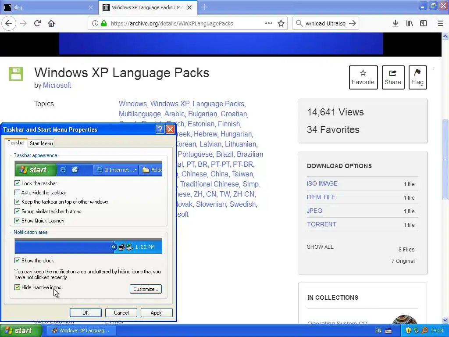Open the ITEM TILE download option
Image resolution: width=449 pixels, height=337 pixels.
321,197
